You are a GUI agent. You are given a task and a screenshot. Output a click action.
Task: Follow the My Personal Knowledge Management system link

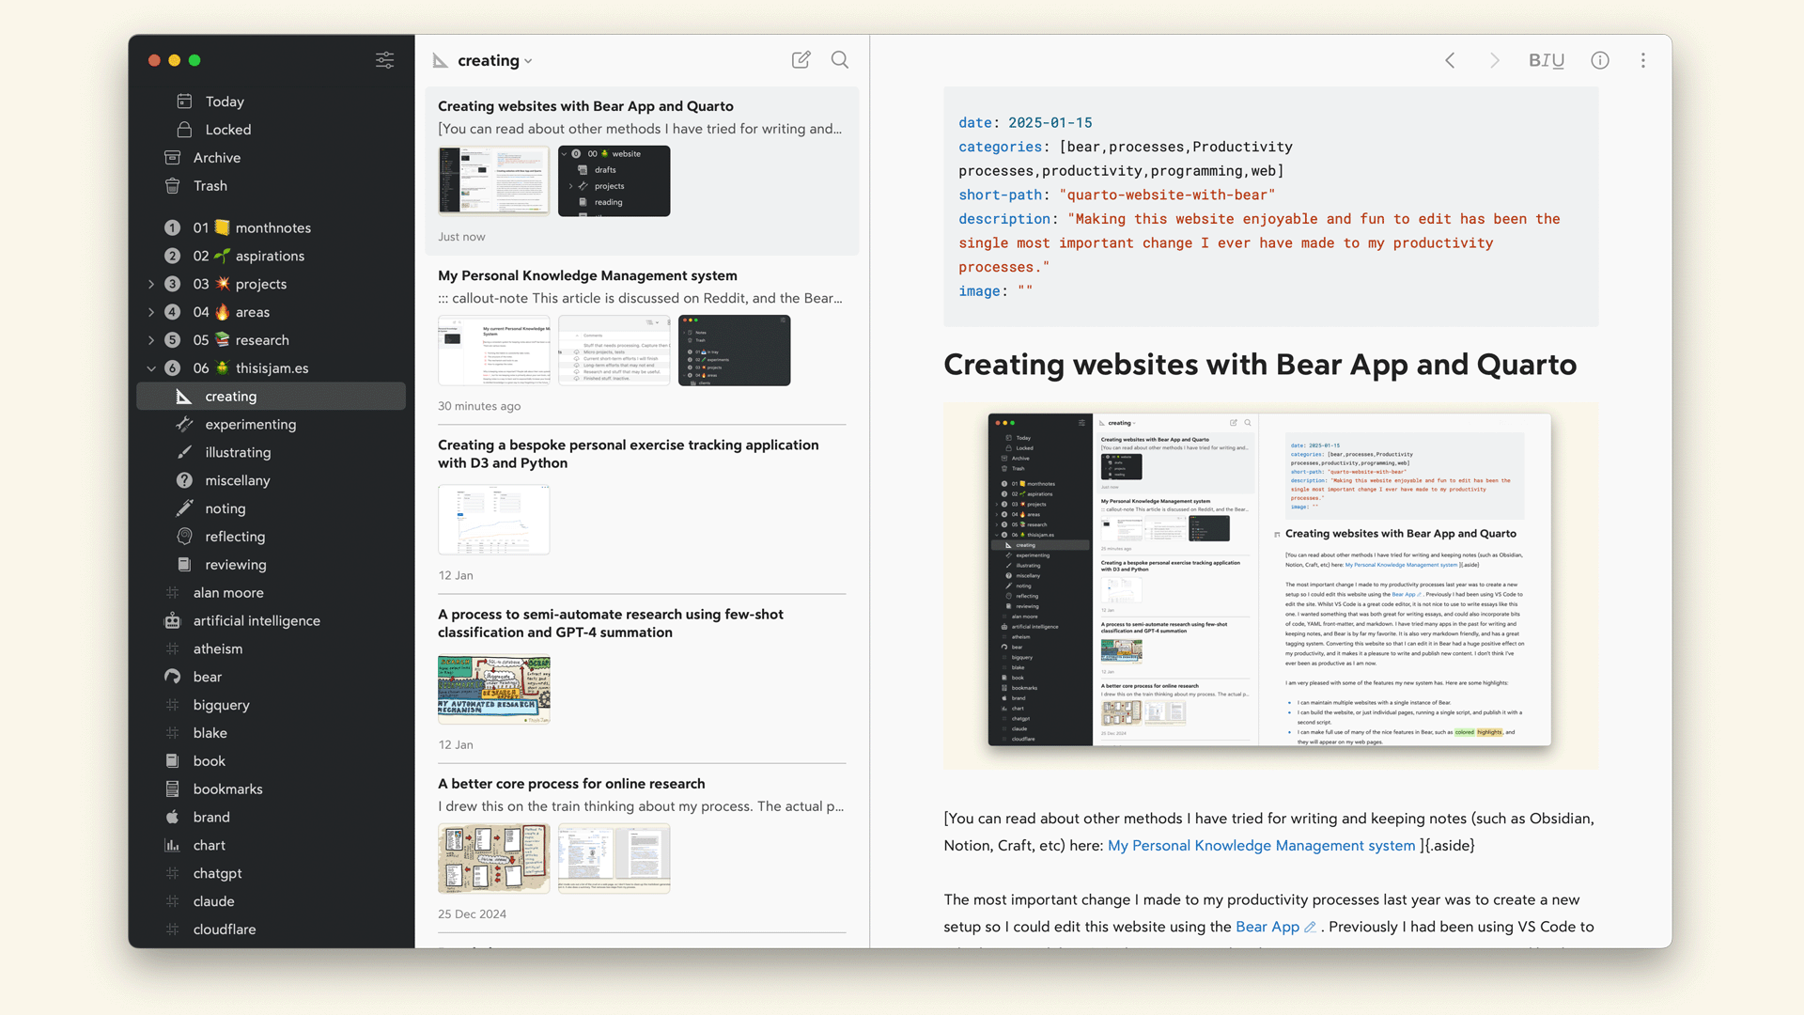tap(1260, 846)
